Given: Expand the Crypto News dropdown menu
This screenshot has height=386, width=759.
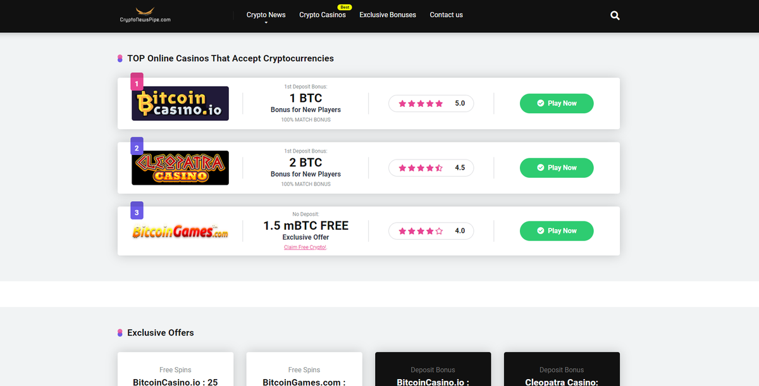Looking at the screenshot, I should click(x=266, y=15).
